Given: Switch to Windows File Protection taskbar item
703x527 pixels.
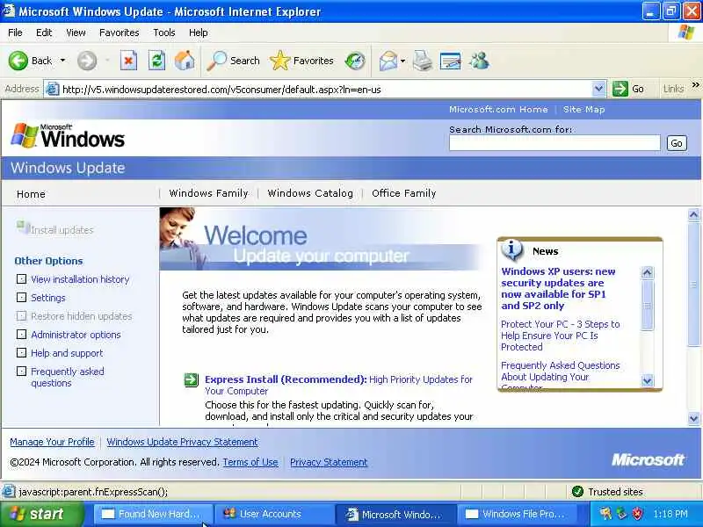Looking at the screenshot, I should tap(517, 514).
